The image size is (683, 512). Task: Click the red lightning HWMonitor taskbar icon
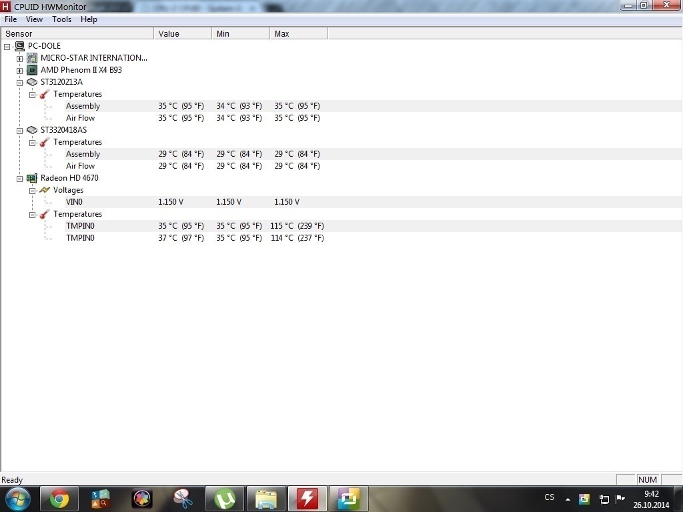pos(307,499)
